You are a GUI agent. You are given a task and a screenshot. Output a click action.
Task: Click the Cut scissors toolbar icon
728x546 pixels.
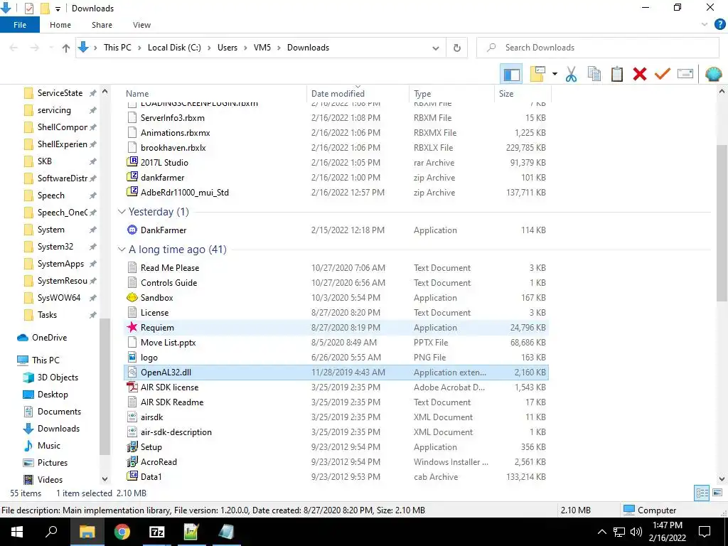tap(571, 74)
